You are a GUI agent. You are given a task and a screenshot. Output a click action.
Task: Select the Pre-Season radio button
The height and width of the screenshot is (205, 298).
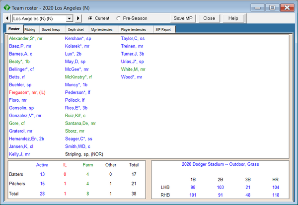119,18
